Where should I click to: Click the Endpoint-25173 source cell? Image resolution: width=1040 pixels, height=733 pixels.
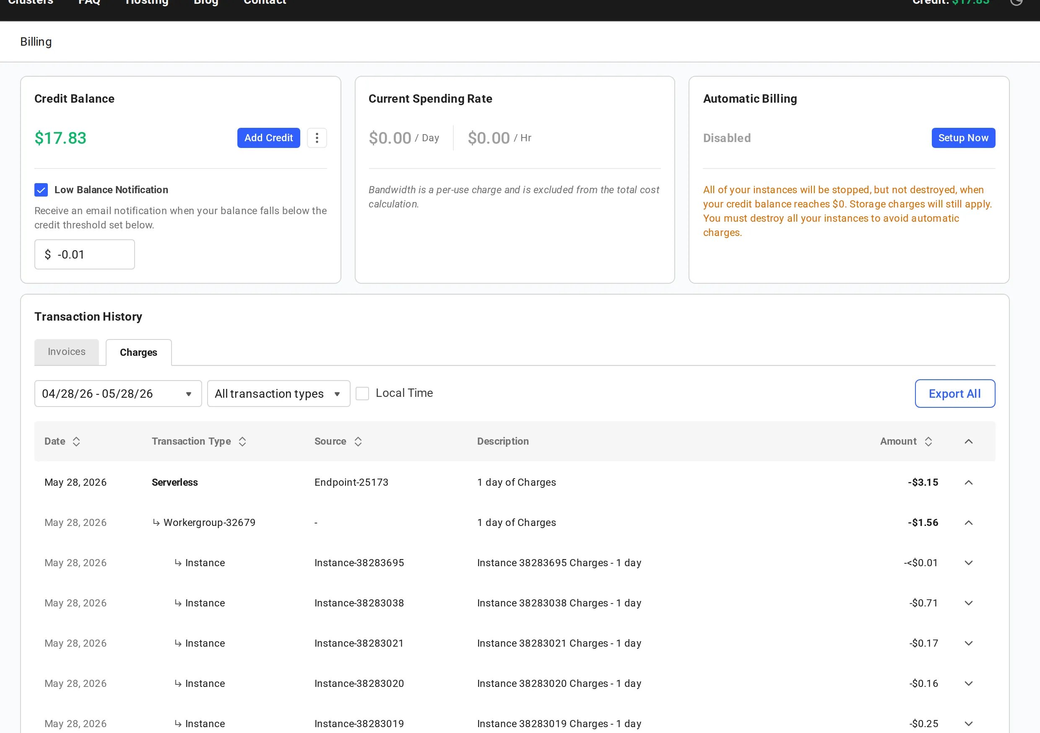tap(351, 482)
